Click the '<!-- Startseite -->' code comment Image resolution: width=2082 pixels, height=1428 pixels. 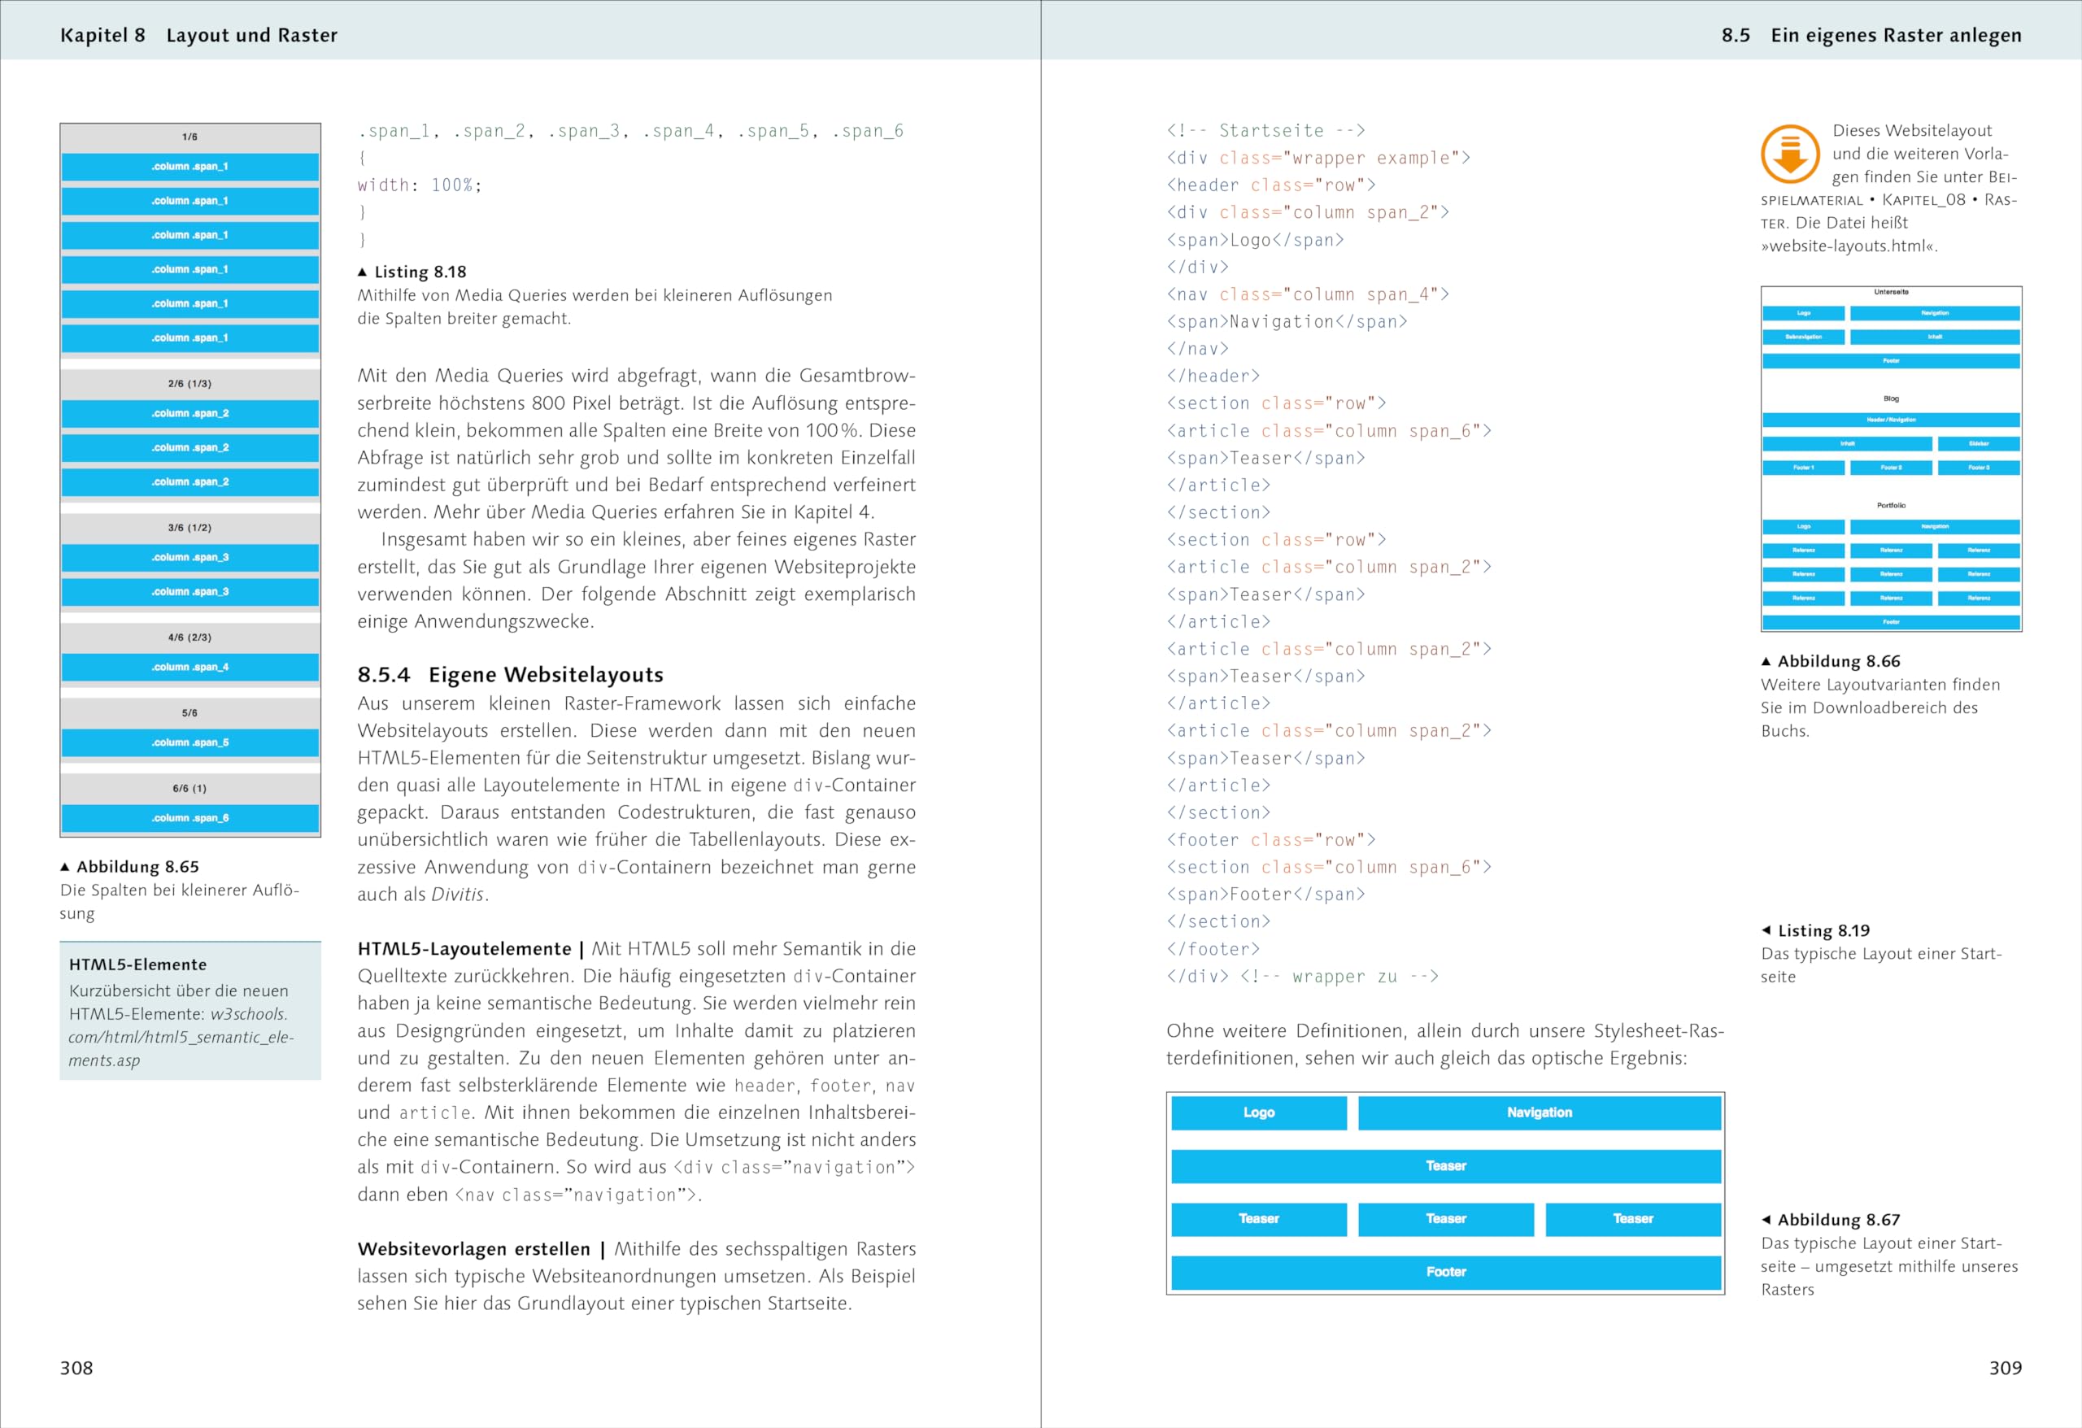pyautogui.click(x=1265, y=131)
